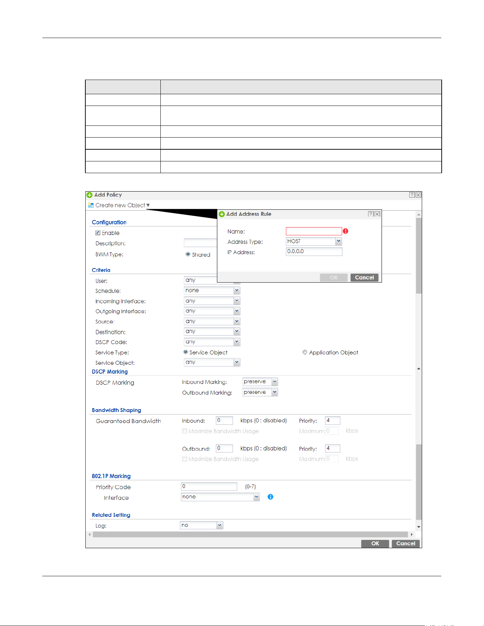
Task: Click the Outbound guaranteed bandwidth field
Action: (224, 448)
